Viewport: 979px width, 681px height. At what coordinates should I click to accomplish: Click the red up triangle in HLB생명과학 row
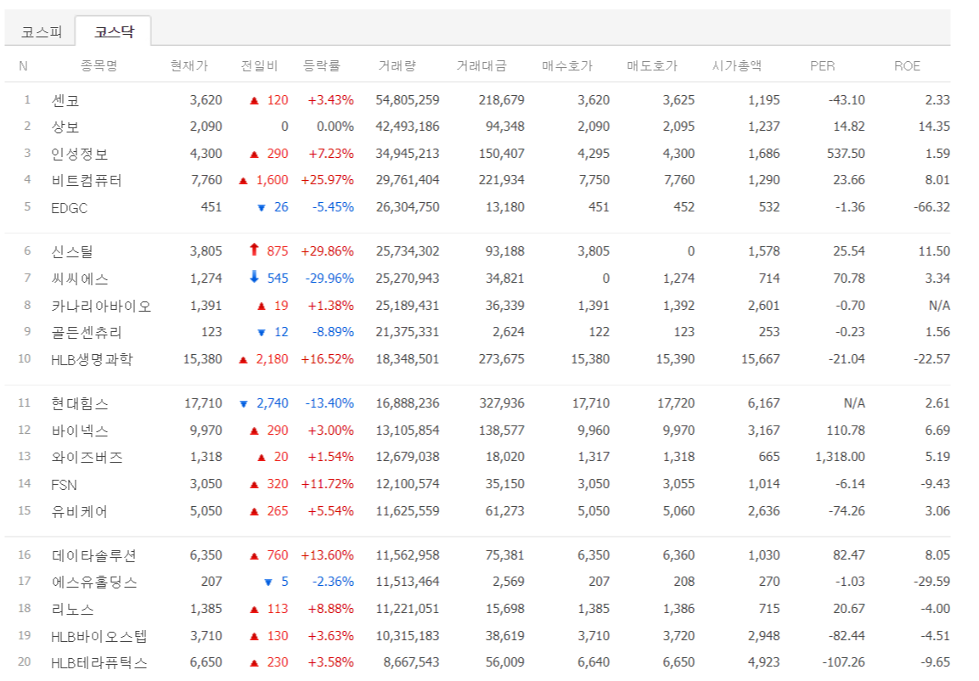tap(244, 360)
